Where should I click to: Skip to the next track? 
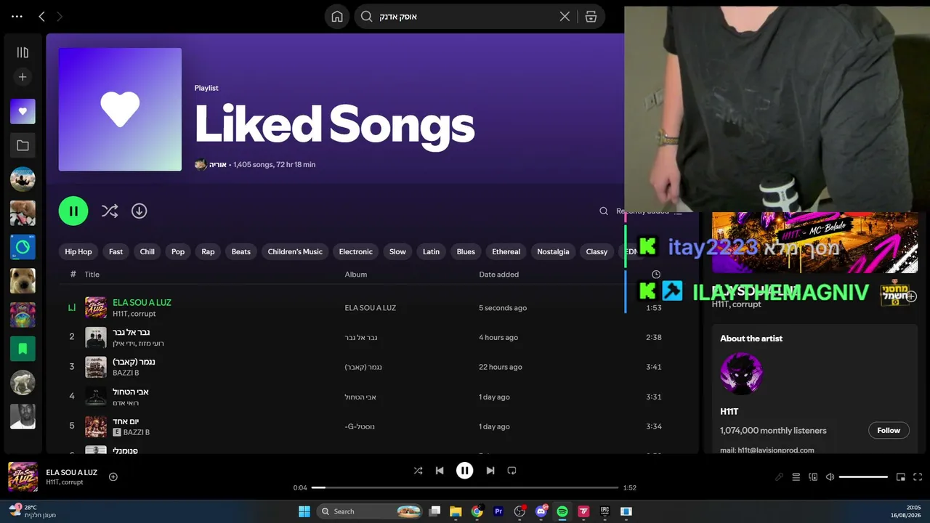point(490,471)
